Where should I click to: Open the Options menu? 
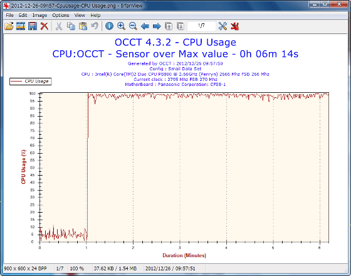(60, 15)
